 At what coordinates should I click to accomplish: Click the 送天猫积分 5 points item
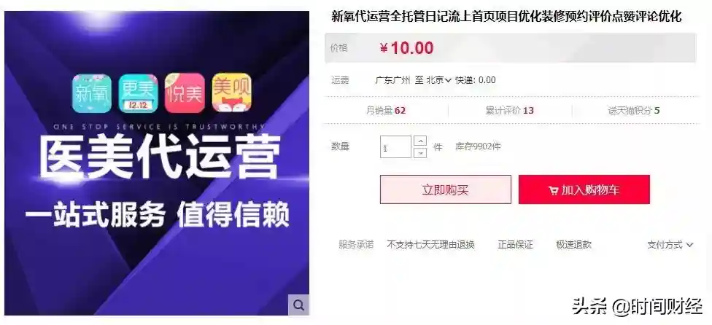pos(634,110)
